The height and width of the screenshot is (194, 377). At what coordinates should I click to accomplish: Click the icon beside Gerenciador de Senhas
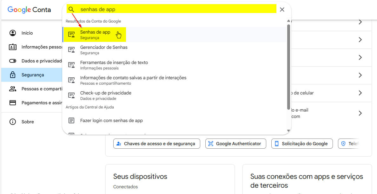[x=71, y=50]
